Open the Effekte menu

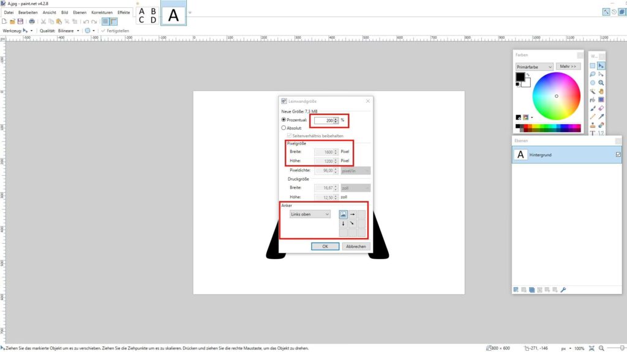123,12
